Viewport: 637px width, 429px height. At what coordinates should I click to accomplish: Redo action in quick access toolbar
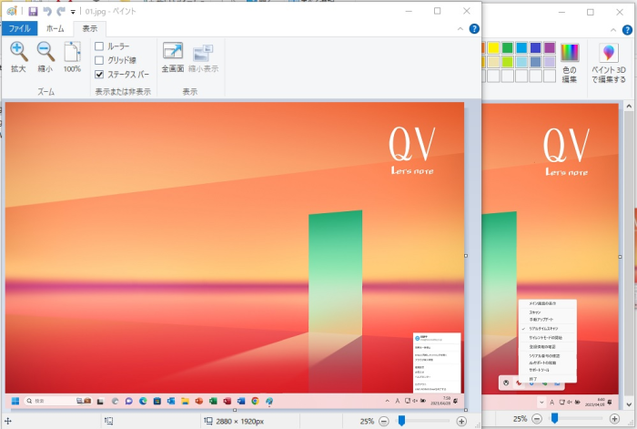tap(61, 12)
